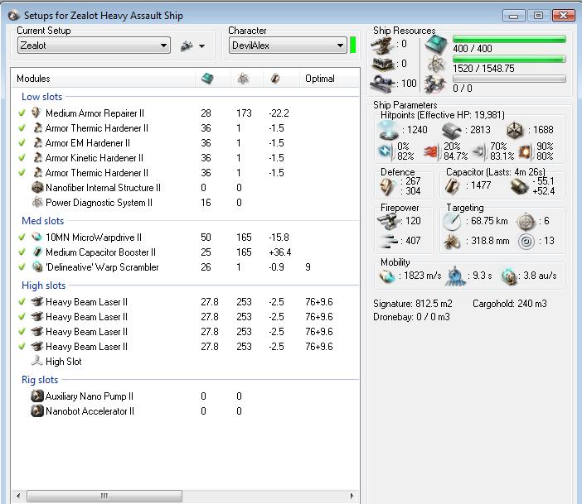Toggle the Medium Capacitor Booster II checkmark

(x=22, y=252)
